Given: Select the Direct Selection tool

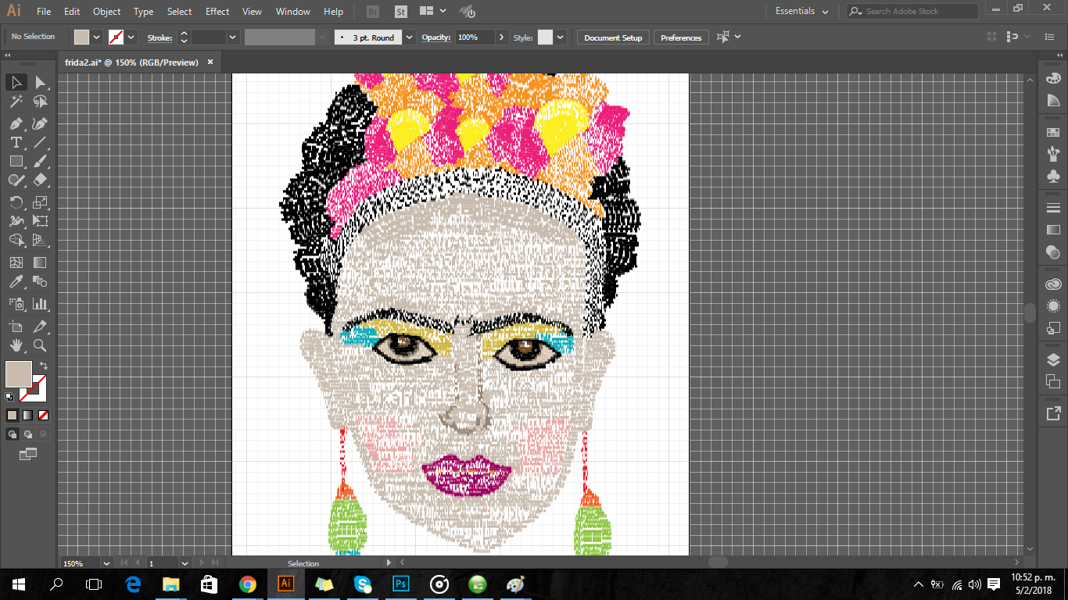Looking at the screenshot, I should [40, 82].
